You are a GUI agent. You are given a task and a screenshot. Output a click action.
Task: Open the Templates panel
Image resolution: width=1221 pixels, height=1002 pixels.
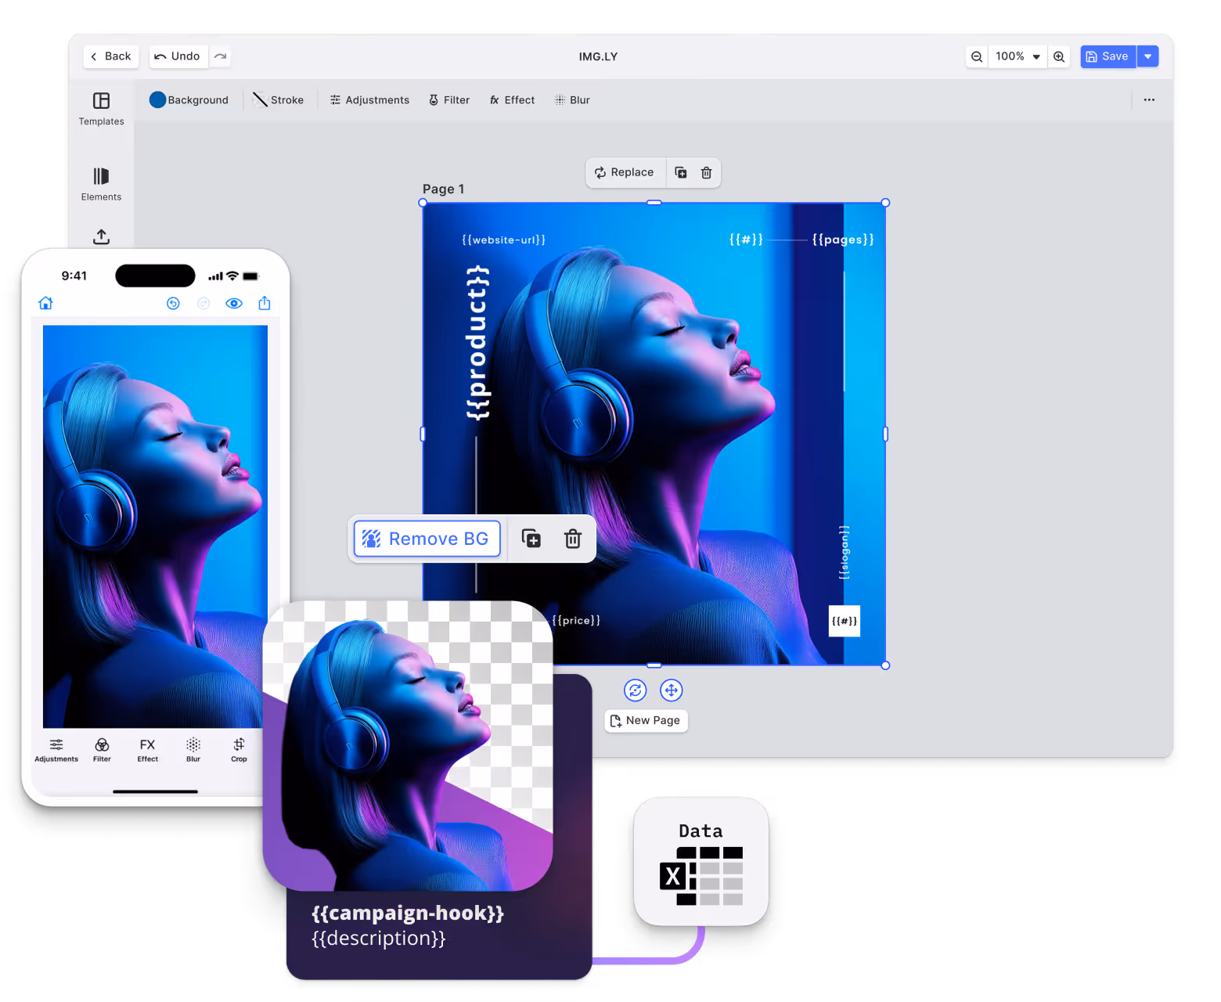coord(101,109)
